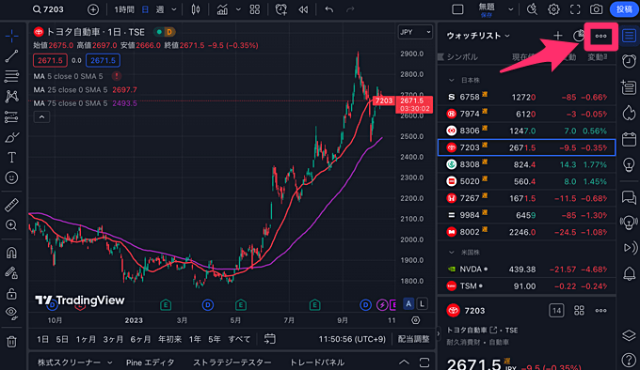Switch to the 週 weekly timeframe
The height and width of the screenshot is (370, 640).
point(160,9)
